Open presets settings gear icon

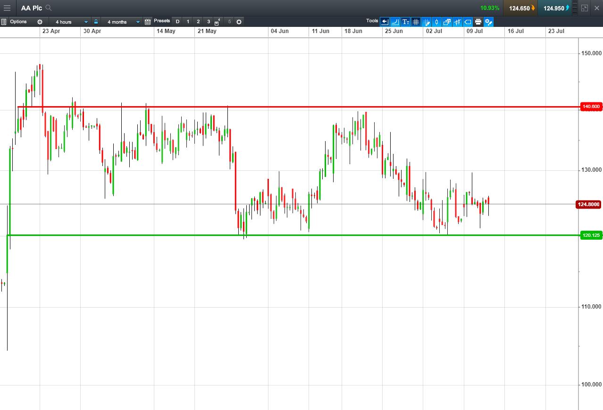pyautogui.click(x=239, y=22)
